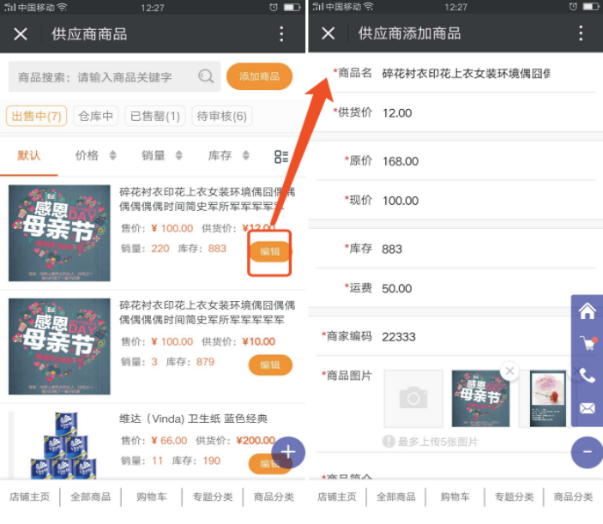Screen dimensions: 603x524
Task: Select the 已售罄(1) filter
Action: (x=154, y=117)
